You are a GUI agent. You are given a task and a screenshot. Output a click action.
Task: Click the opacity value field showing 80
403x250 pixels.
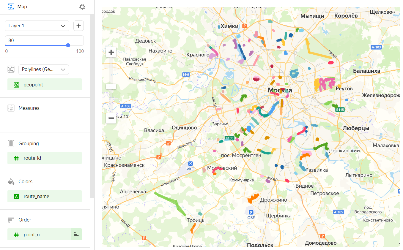pyautogui.click(x=44, y=40)
